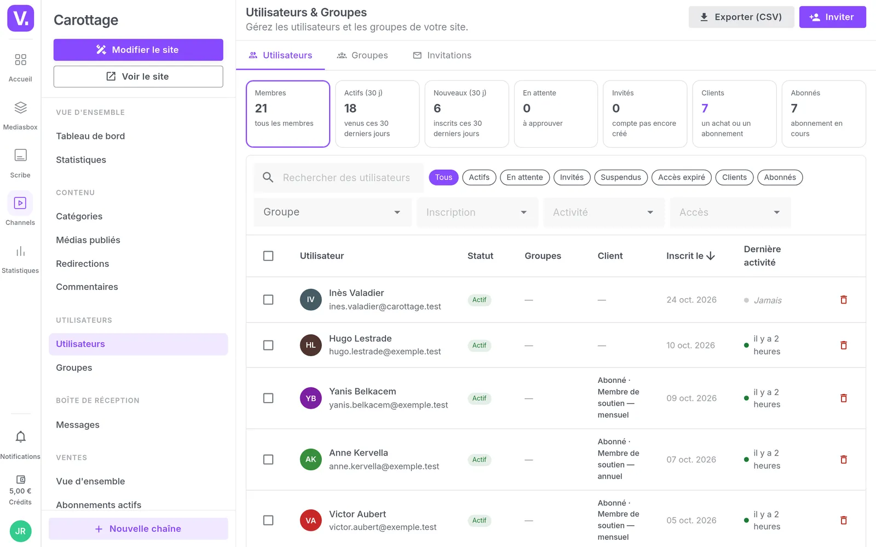
Task: Filter by Accès expiré chip
Action: pos(682,177)
